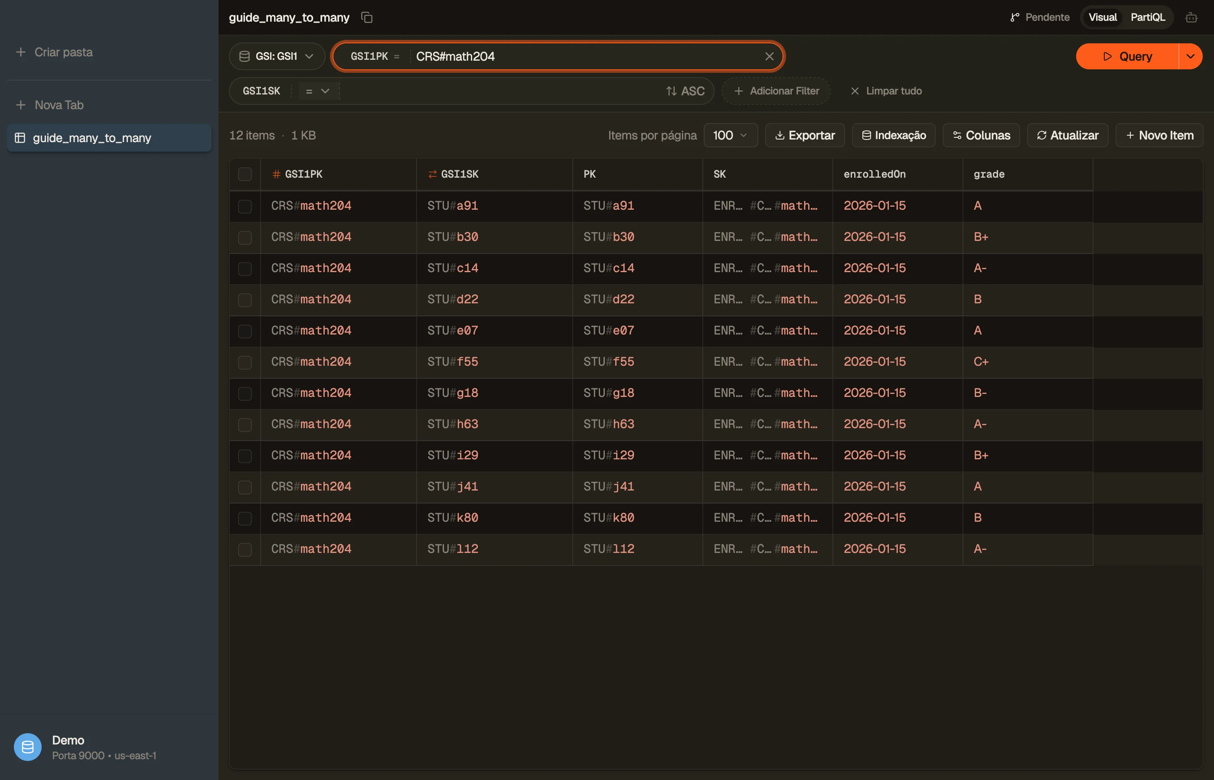The height and width of the screenshot is (780, 1214).
Task: Click the GSI1SK sort key column icon
Action: (432, 174)
